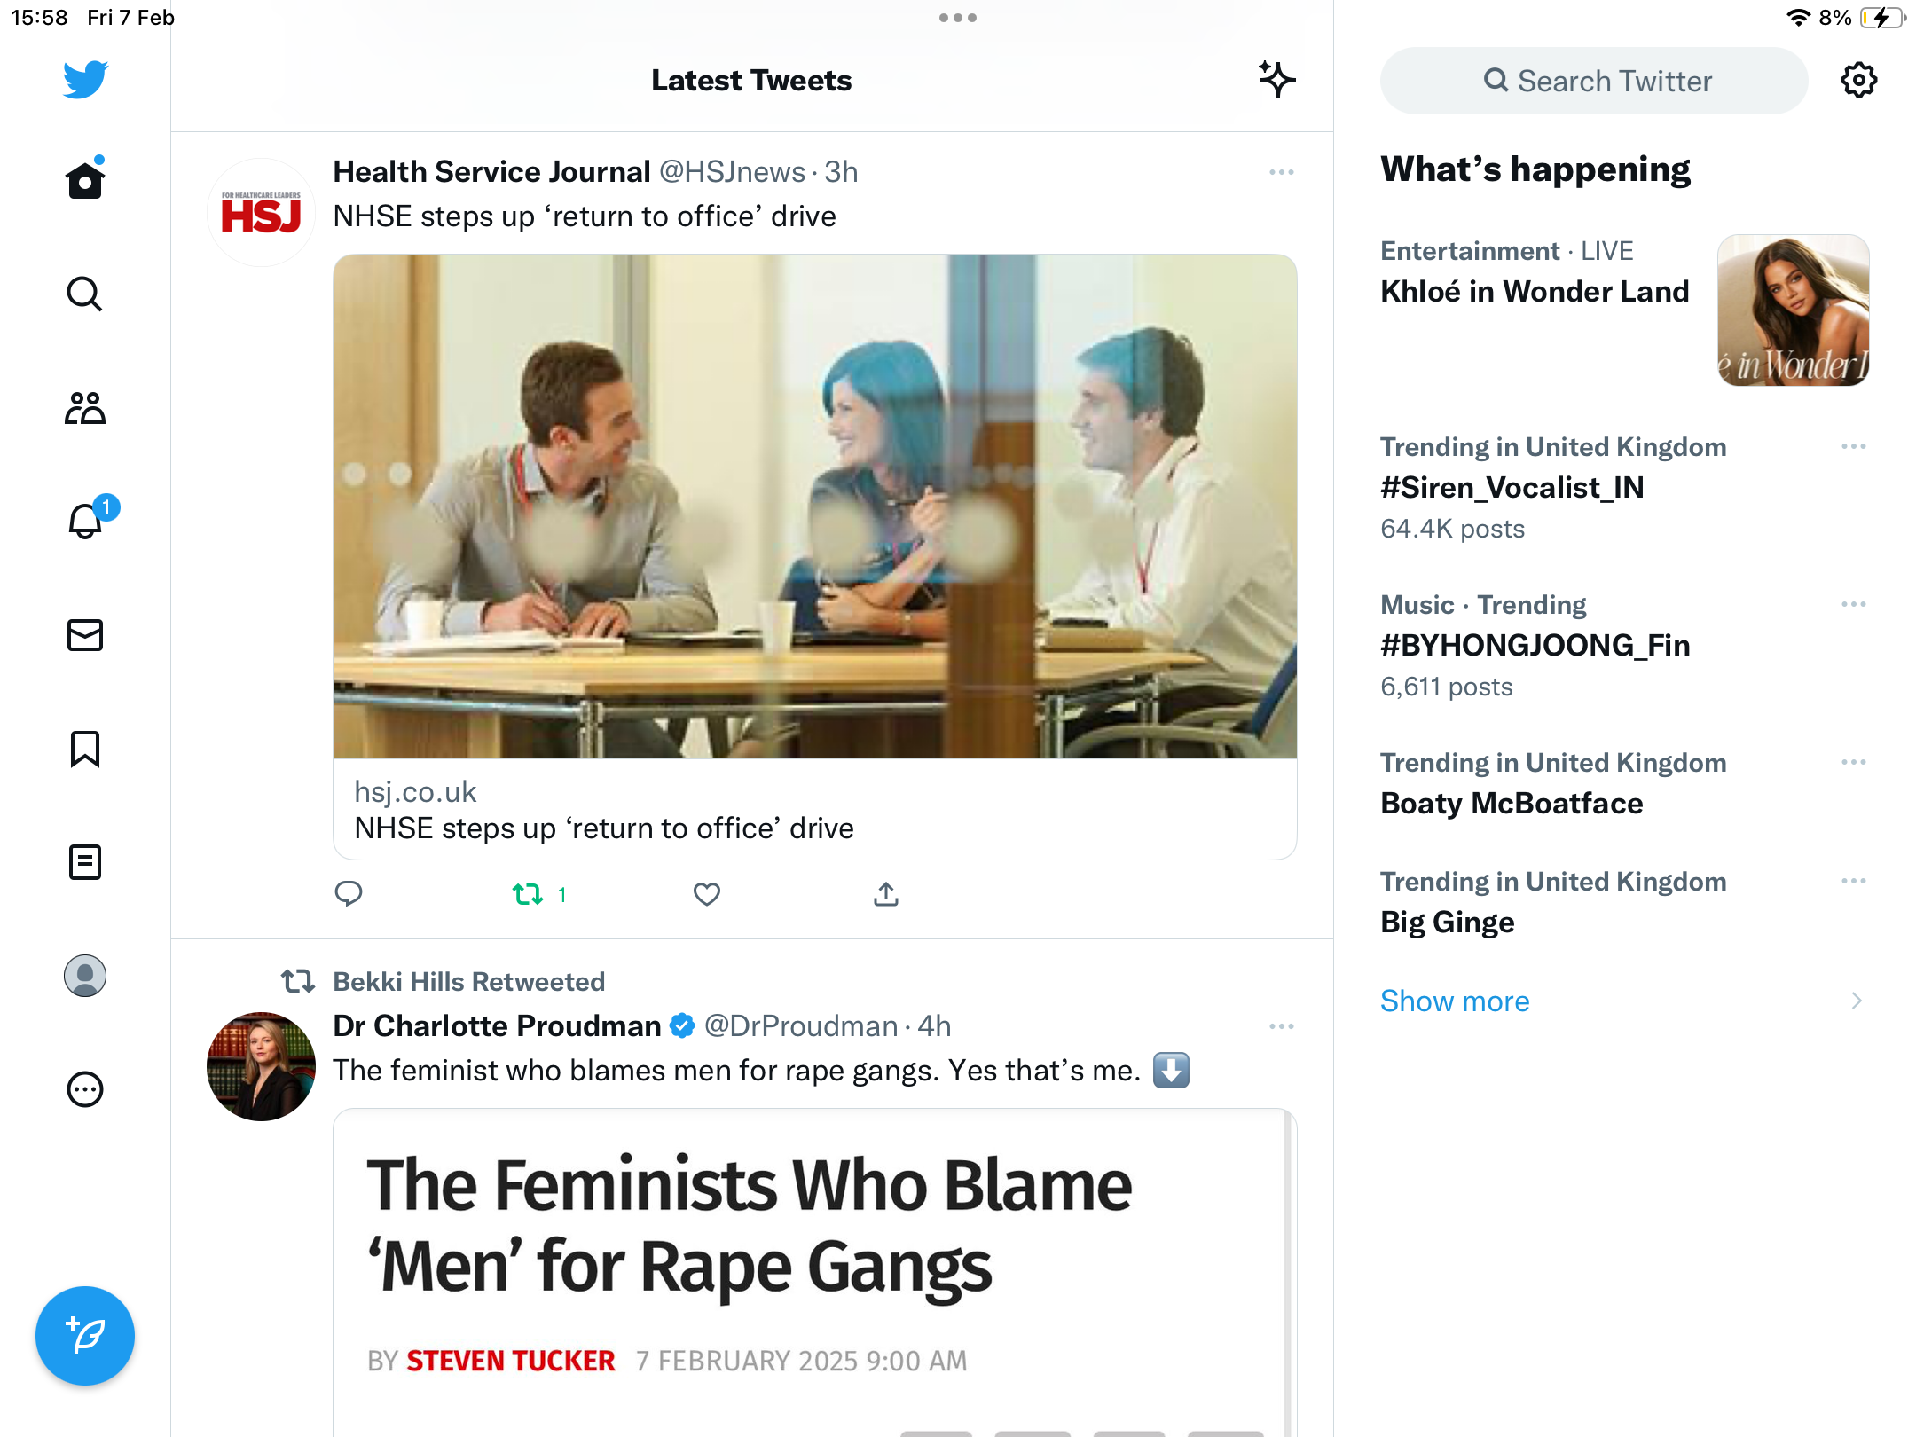Open Messages envelope icon
This screenshot has width=1916, height=1437.
click(85, 635)
